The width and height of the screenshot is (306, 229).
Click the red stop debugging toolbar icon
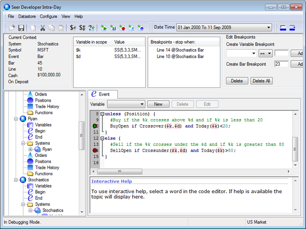click(122, 28)
